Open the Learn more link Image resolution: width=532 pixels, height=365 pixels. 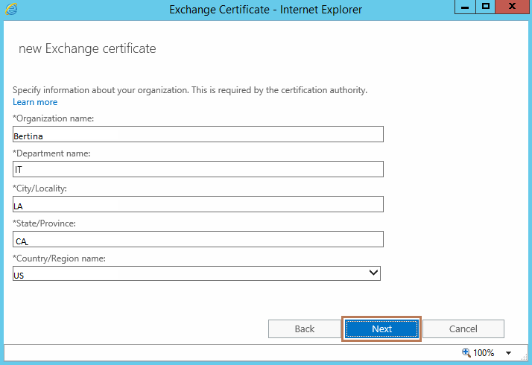(x=35, y=102)
